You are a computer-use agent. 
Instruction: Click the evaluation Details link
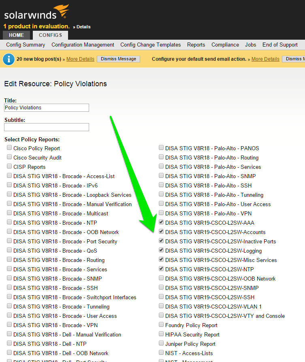83,27
